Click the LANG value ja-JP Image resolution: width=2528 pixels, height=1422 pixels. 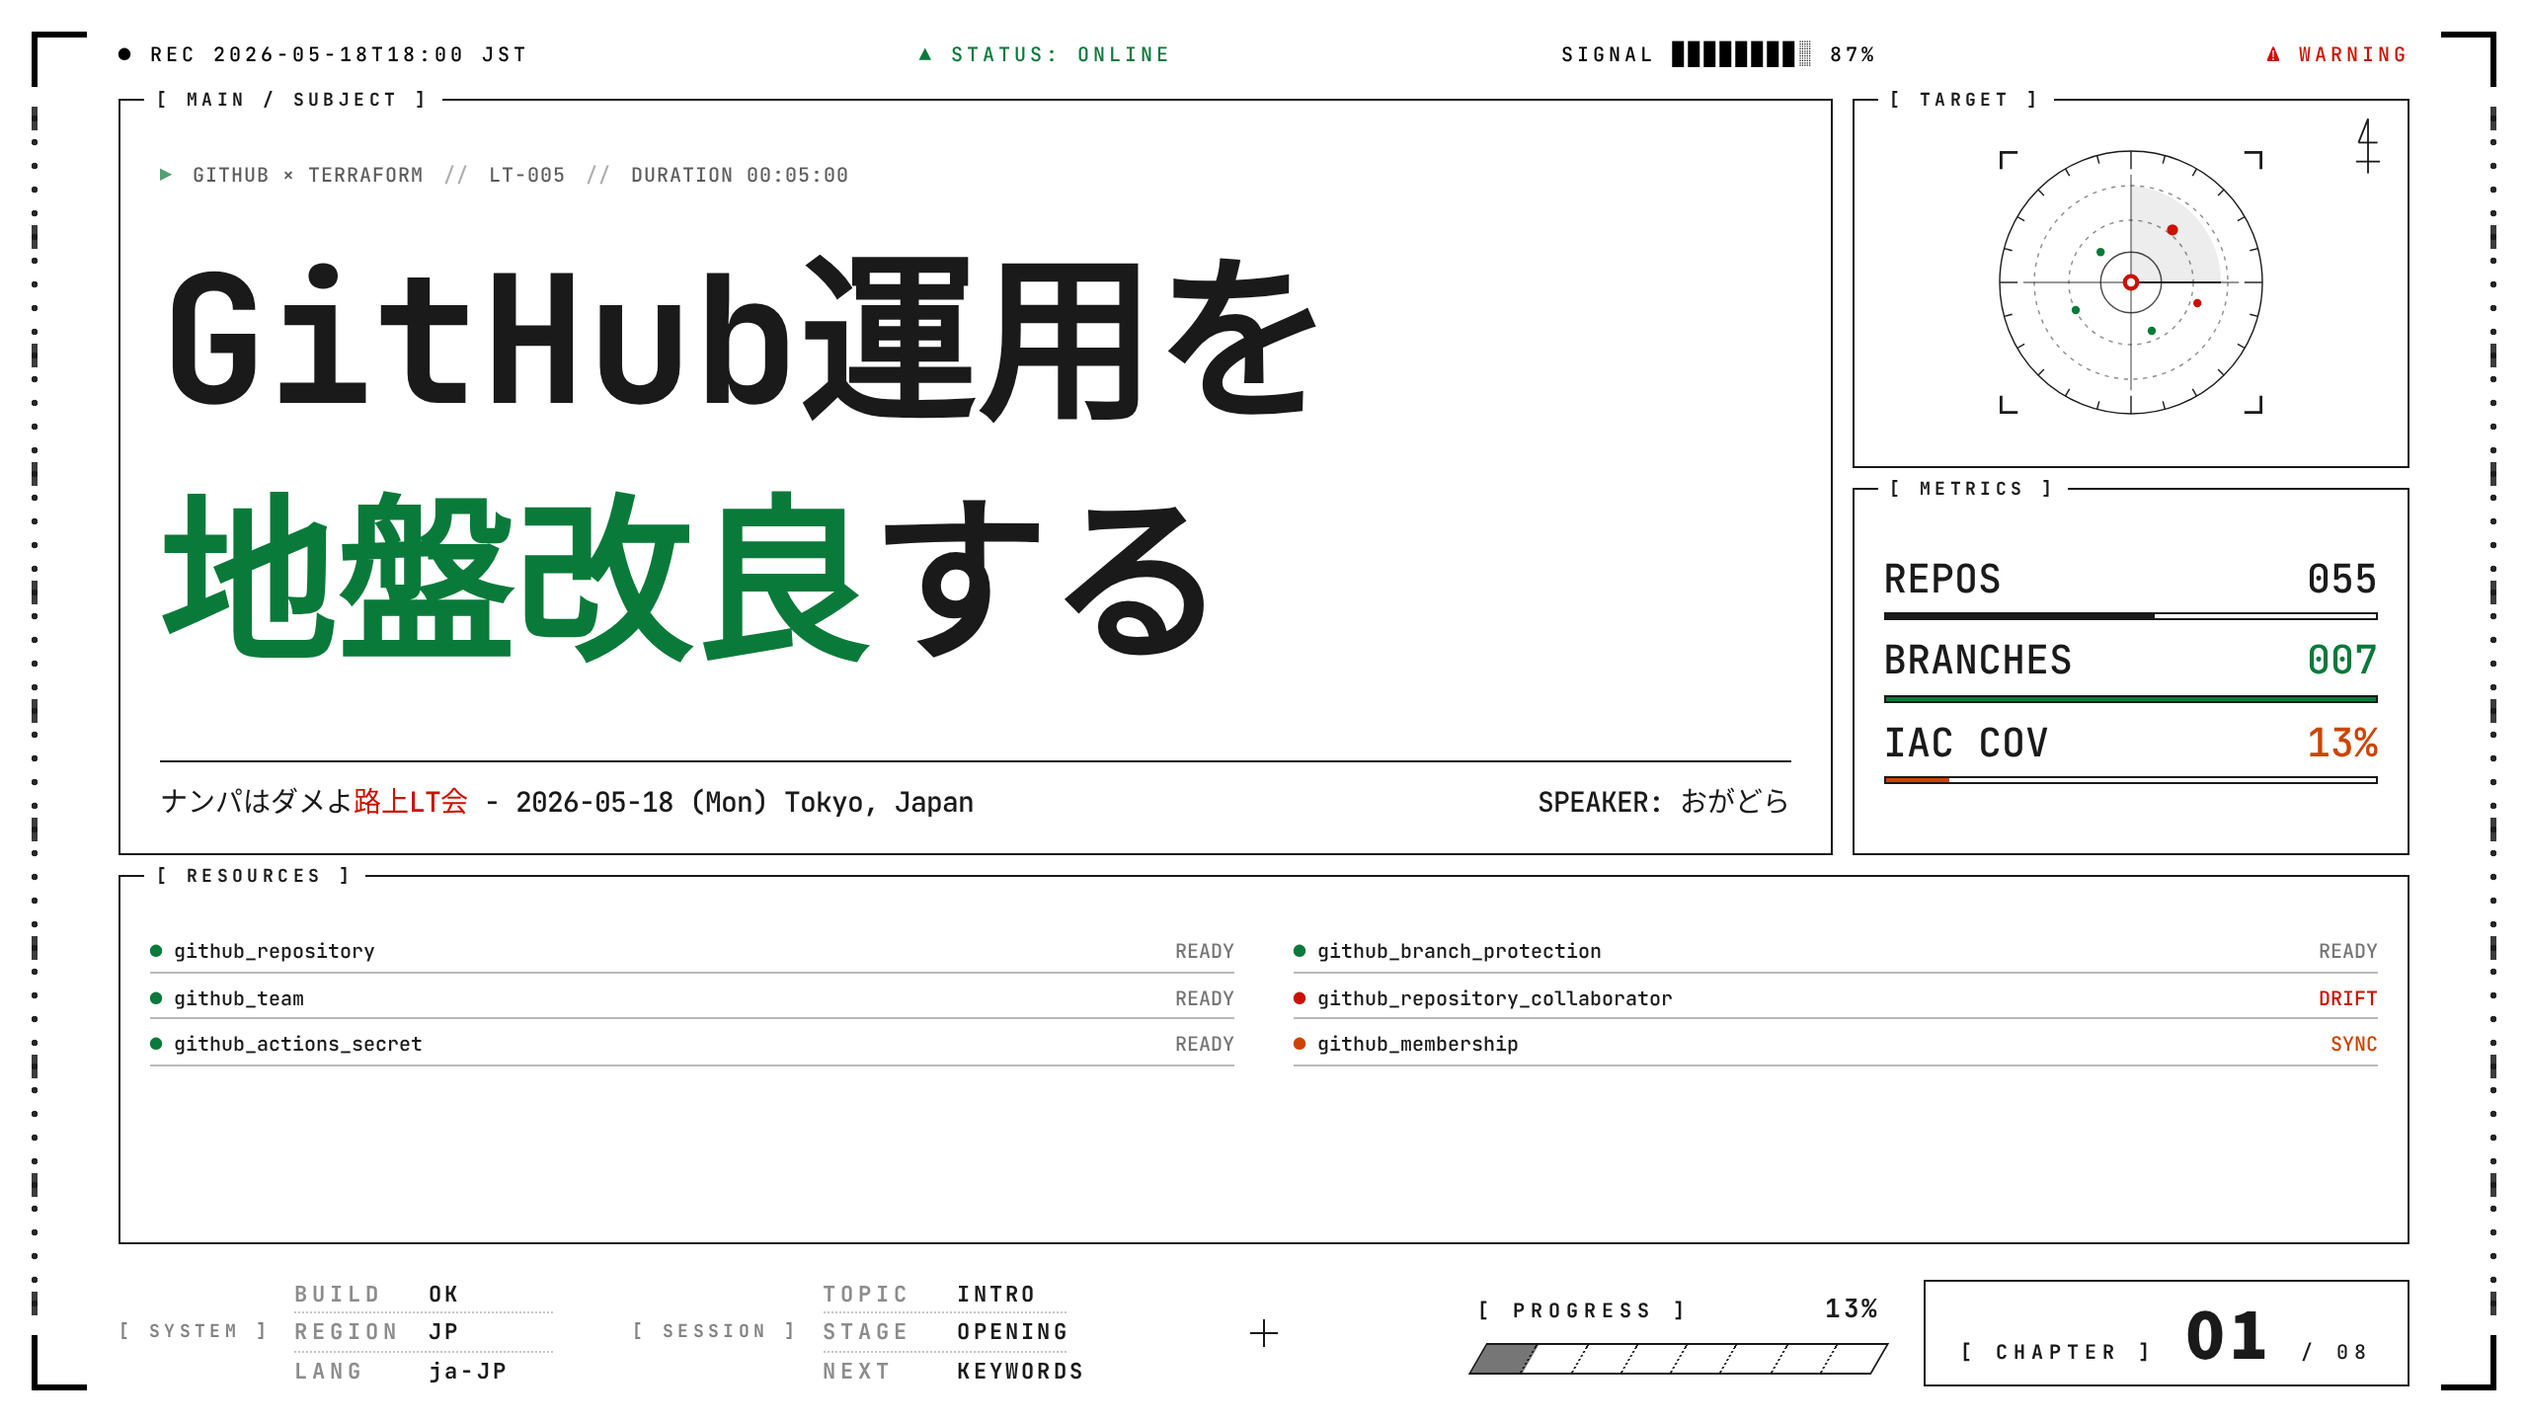[468, 1371]
